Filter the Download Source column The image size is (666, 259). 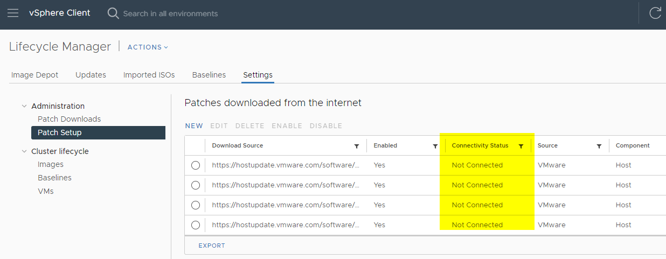[x=356, y=146]
